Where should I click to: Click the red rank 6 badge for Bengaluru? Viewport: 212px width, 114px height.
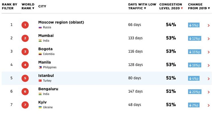(x=25, y=91)
